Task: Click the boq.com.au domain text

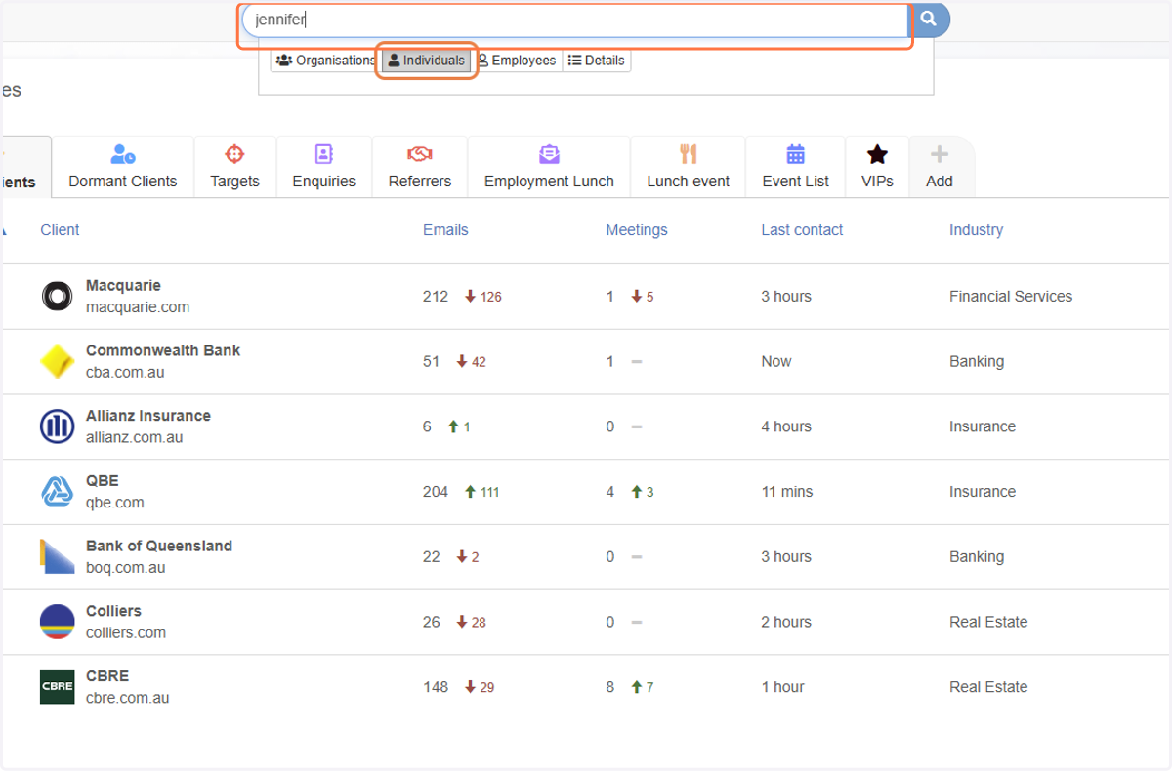Action: pyautogui.click(x=126, y=568)
